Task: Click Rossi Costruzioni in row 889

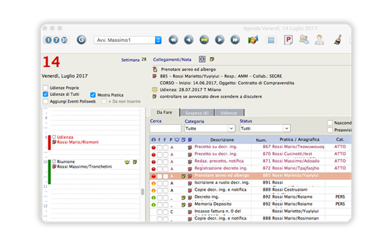Action: 290,190
